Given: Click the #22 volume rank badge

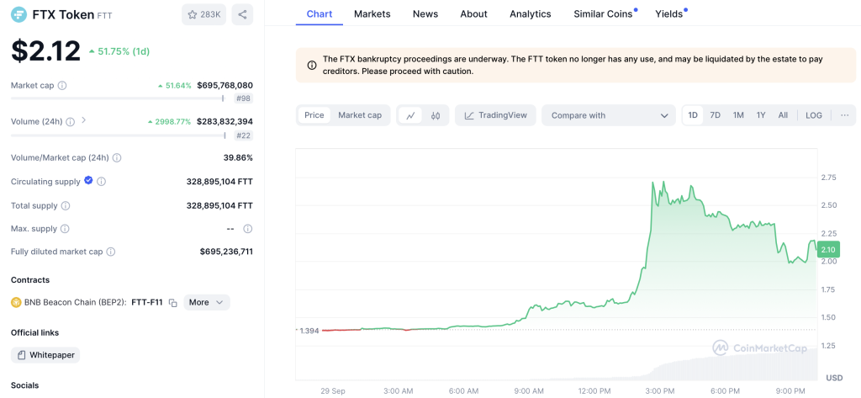Looking at the screenshot, I should coord(243,135).
